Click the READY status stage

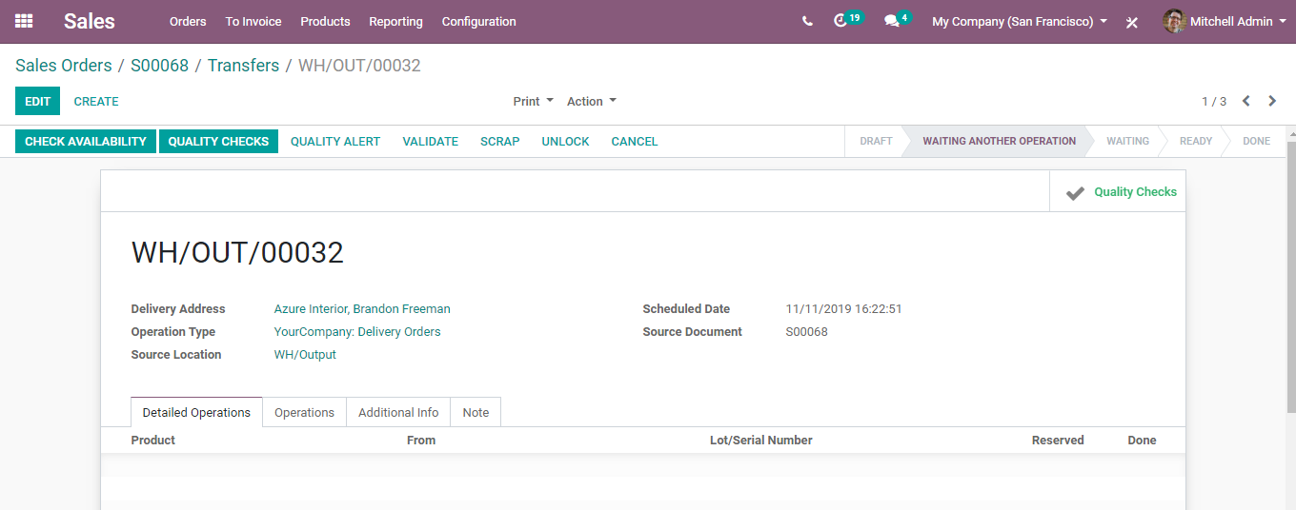click(1196, 141)
